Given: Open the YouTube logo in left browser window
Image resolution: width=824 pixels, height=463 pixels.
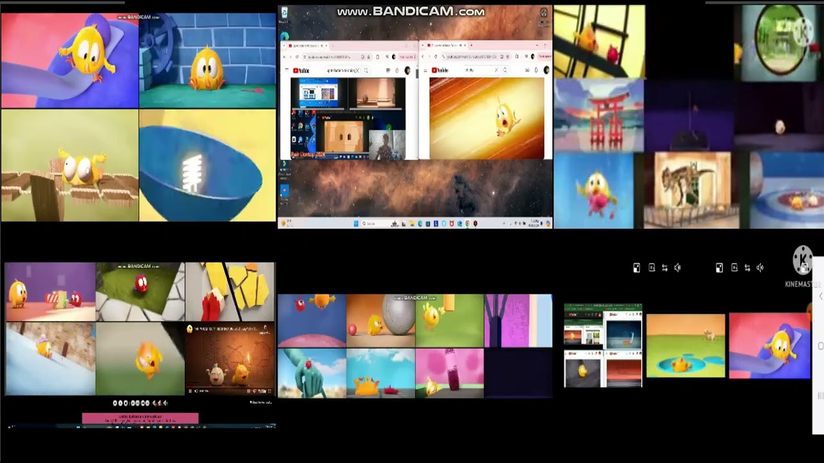Looking at the screenshot, I should pyautogui.click(x=301, y=70).
